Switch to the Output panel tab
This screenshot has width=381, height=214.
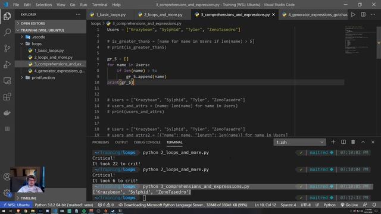[121, 142]
